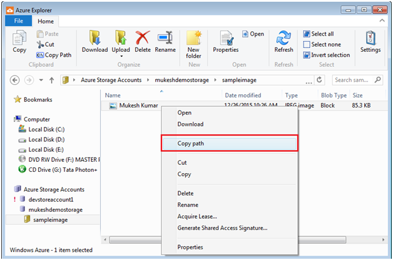Sort by the Blob Type column
The width and height of the screenshot is (393, 260).
click(334, 96)
